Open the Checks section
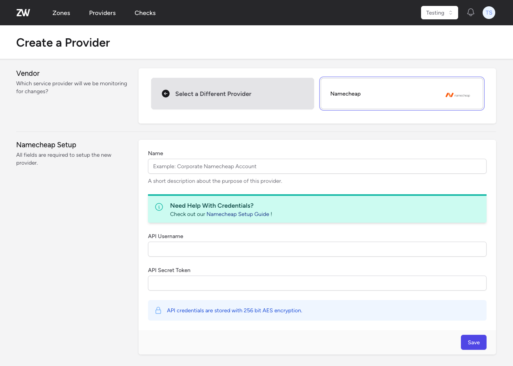Viewport: 513px width, 366px height. 145,13
